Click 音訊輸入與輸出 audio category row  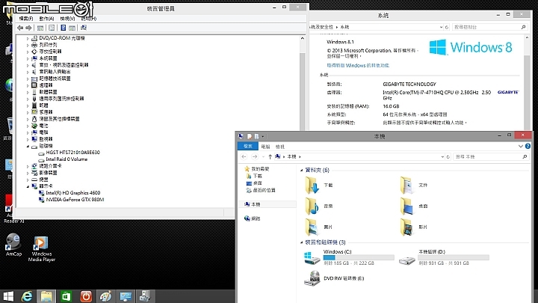click(55, 72)
